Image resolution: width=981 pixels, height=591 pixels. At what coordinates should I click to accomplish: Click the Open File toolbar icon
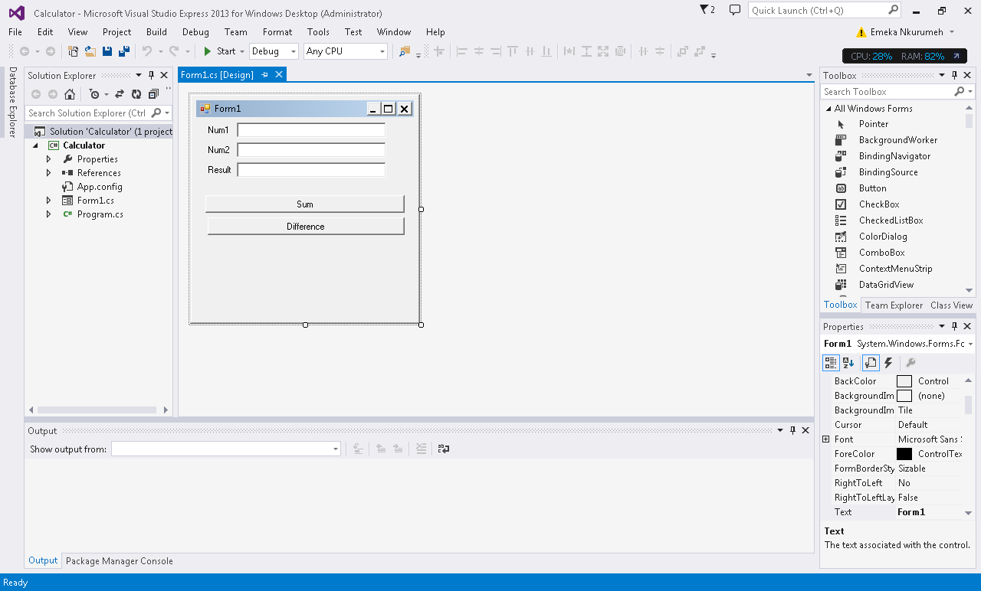pos(90,51)
